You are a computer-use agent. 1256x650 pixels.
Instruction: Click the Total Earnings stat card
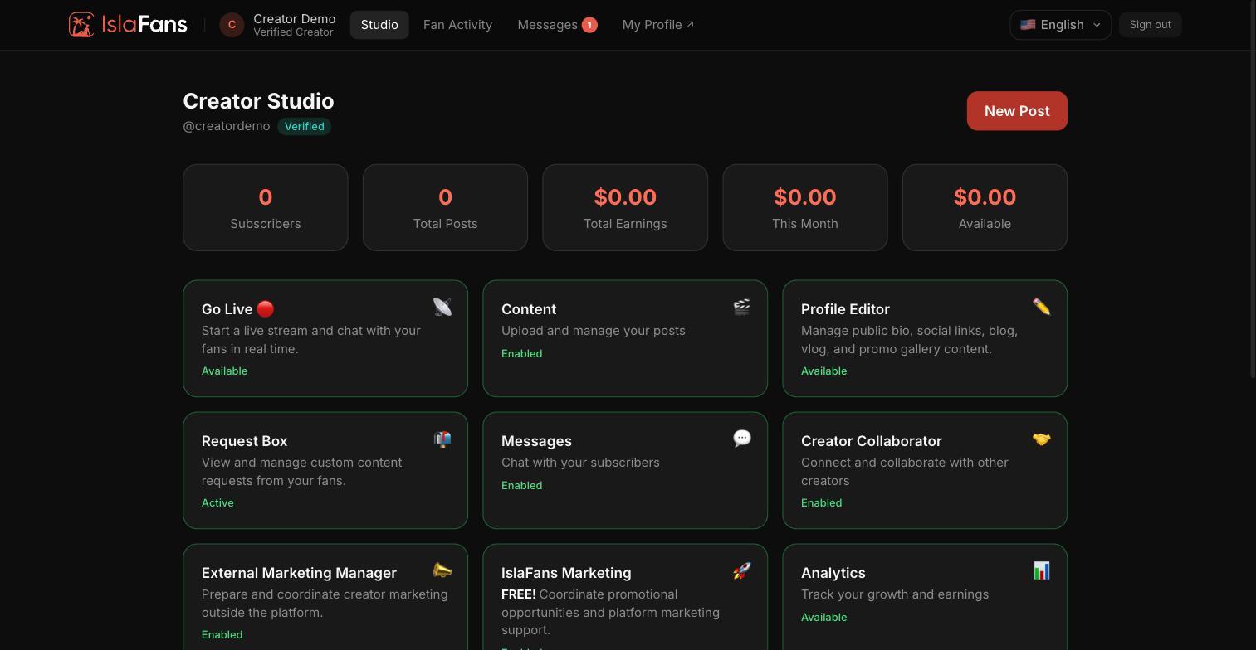[625, 207]
